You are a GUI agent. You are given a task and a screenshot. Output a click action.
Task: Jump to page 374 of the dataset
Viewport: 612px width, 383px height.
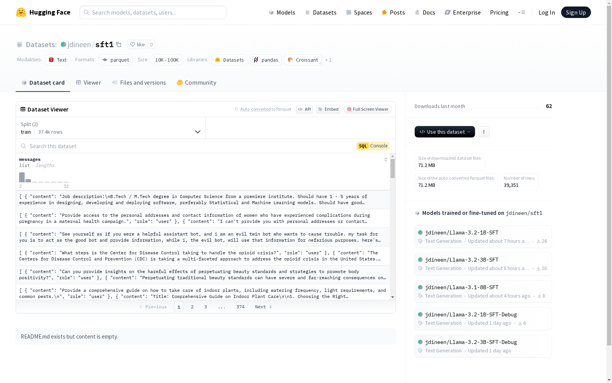point(240,307)
